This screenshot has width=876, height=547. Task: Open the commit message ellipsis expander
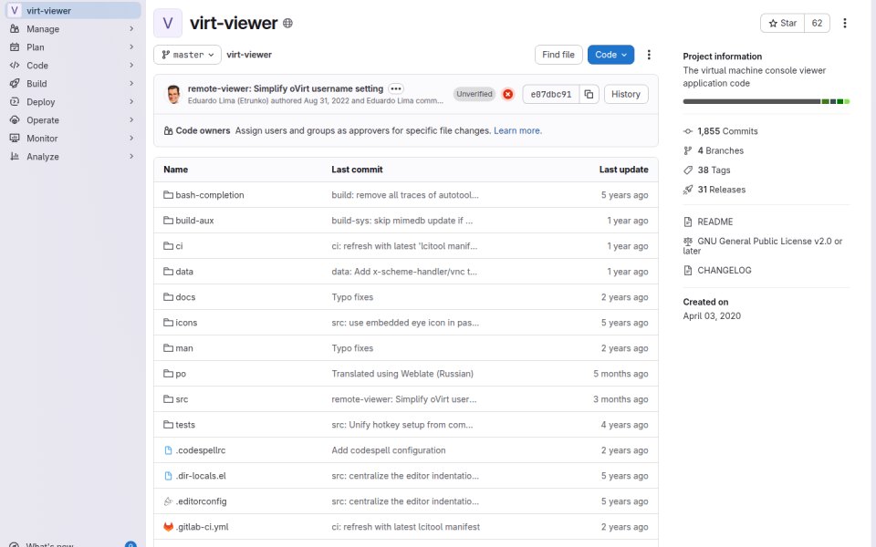396,88
